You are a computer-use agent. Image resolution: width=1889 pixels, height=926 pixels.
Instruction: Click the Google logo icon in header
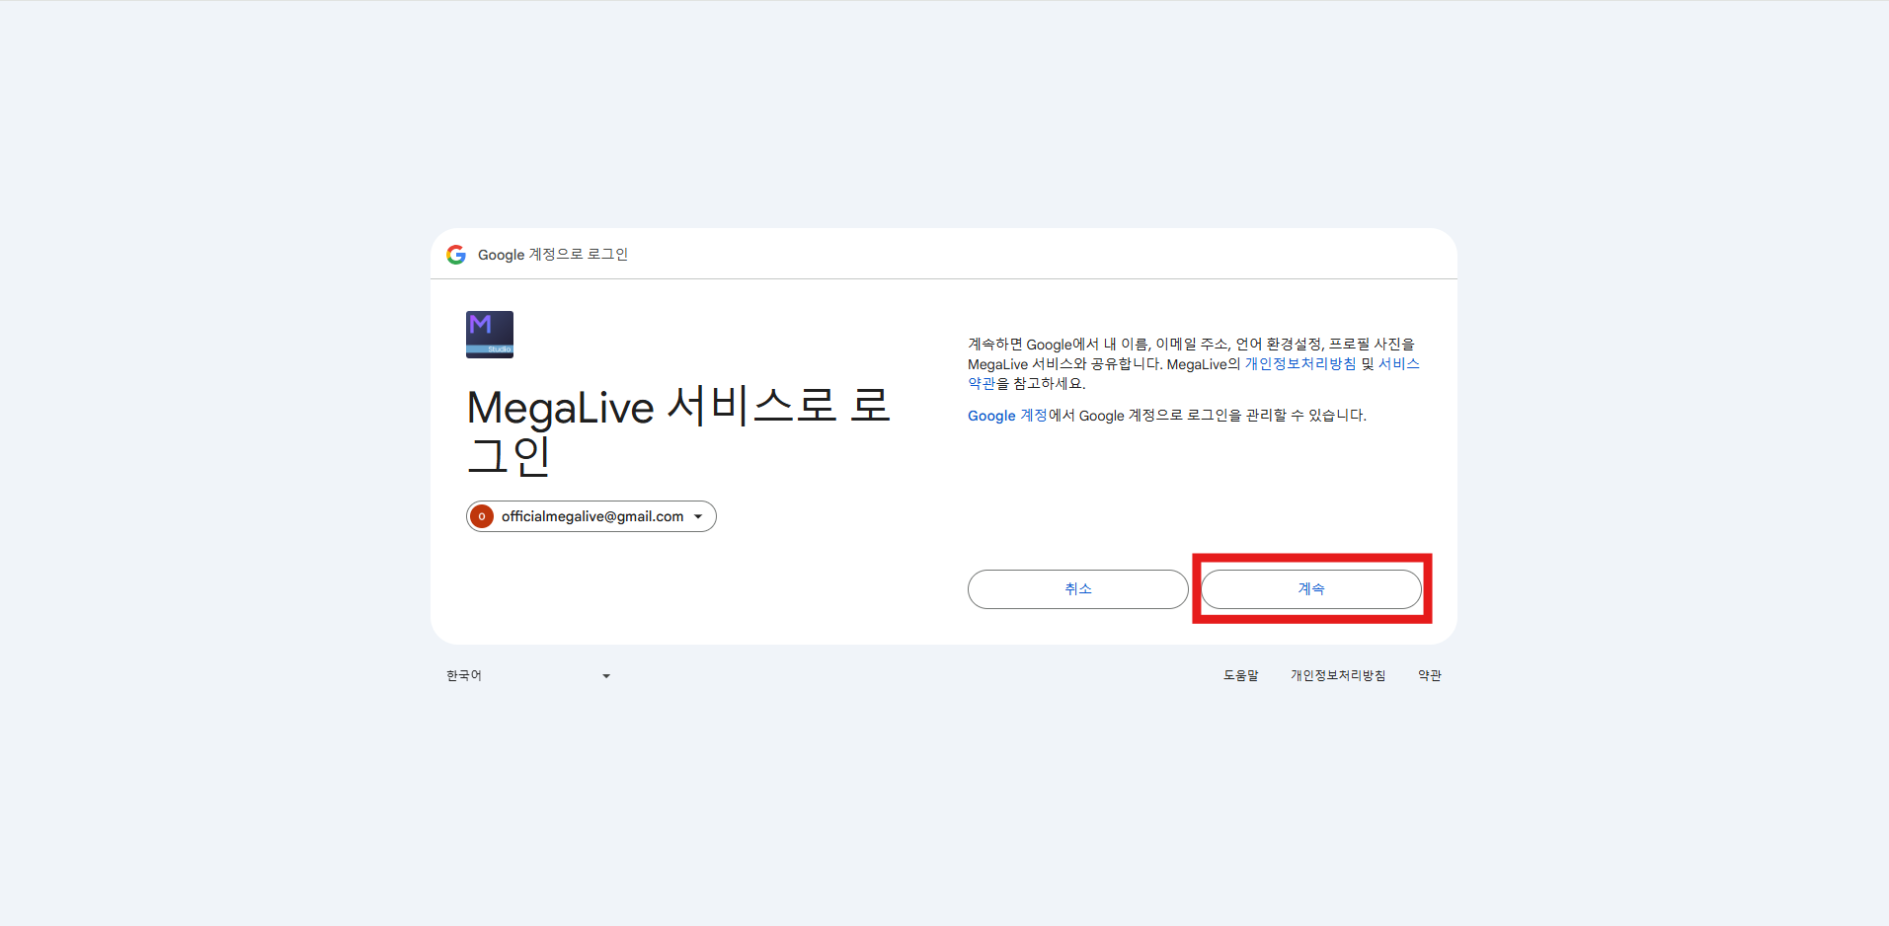[456, 255]
